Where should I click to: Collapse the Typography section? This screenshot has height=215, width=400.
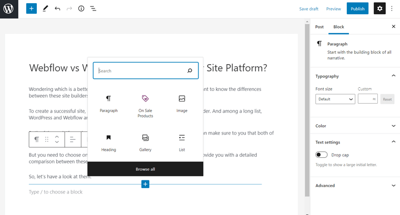click(393, 76)
